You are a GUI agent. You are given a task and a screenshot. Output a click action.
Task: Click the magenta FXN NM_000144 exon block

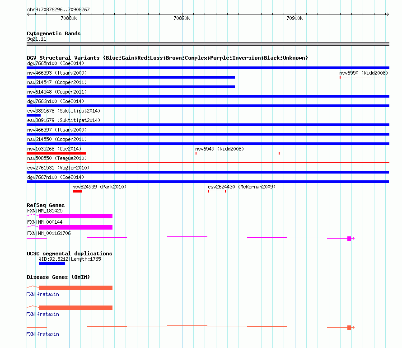point(75,227)
